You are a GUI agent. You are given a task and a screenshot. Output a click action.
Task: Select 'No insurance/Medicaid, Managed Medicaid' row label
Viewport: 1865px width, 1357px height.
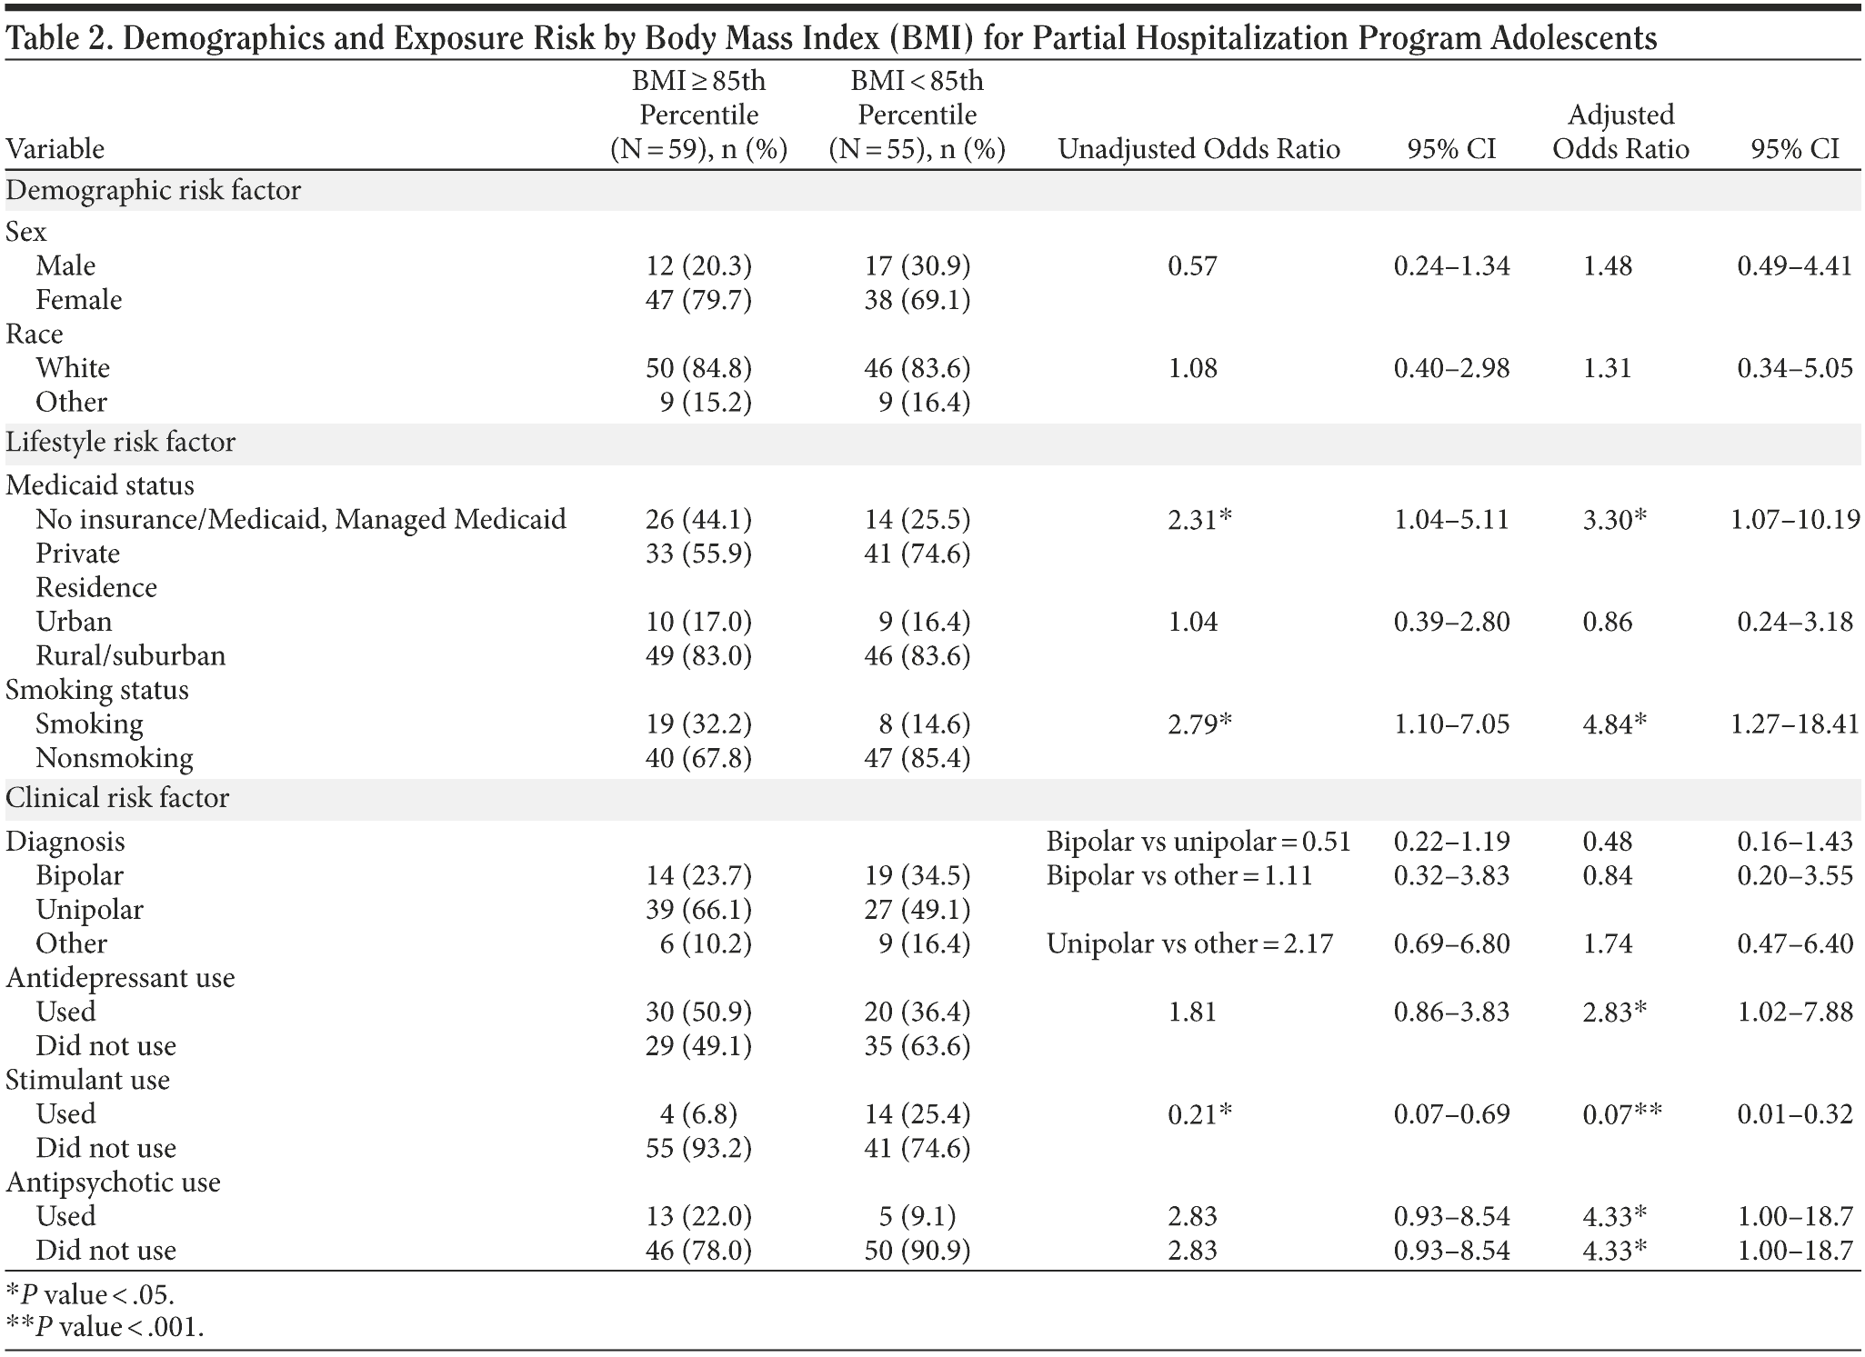pos(301,519)
